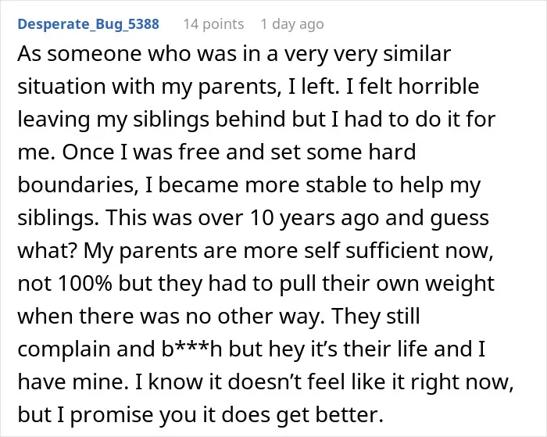The image size is (547, 437).
Task: Open the Desperate_Bug_5388 user profile
Action: tap(88, 24)
